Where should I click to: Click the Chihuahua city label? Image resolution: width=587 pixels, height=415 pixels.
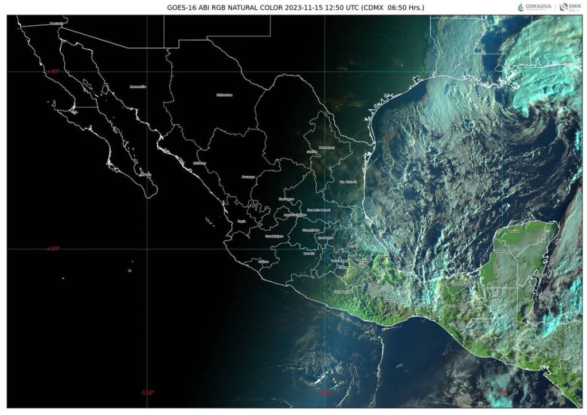coord(225,95)
